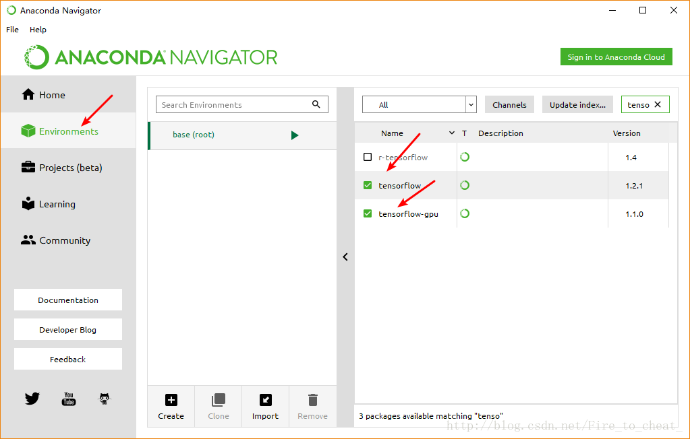
Task: Click the Update index button
Action: 577,104
